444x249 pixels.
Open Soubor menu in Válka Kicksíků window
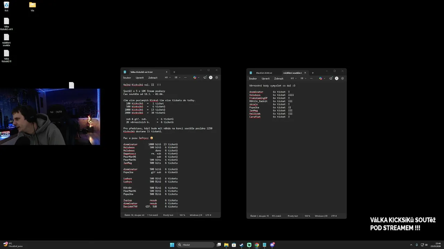[127, 78]
